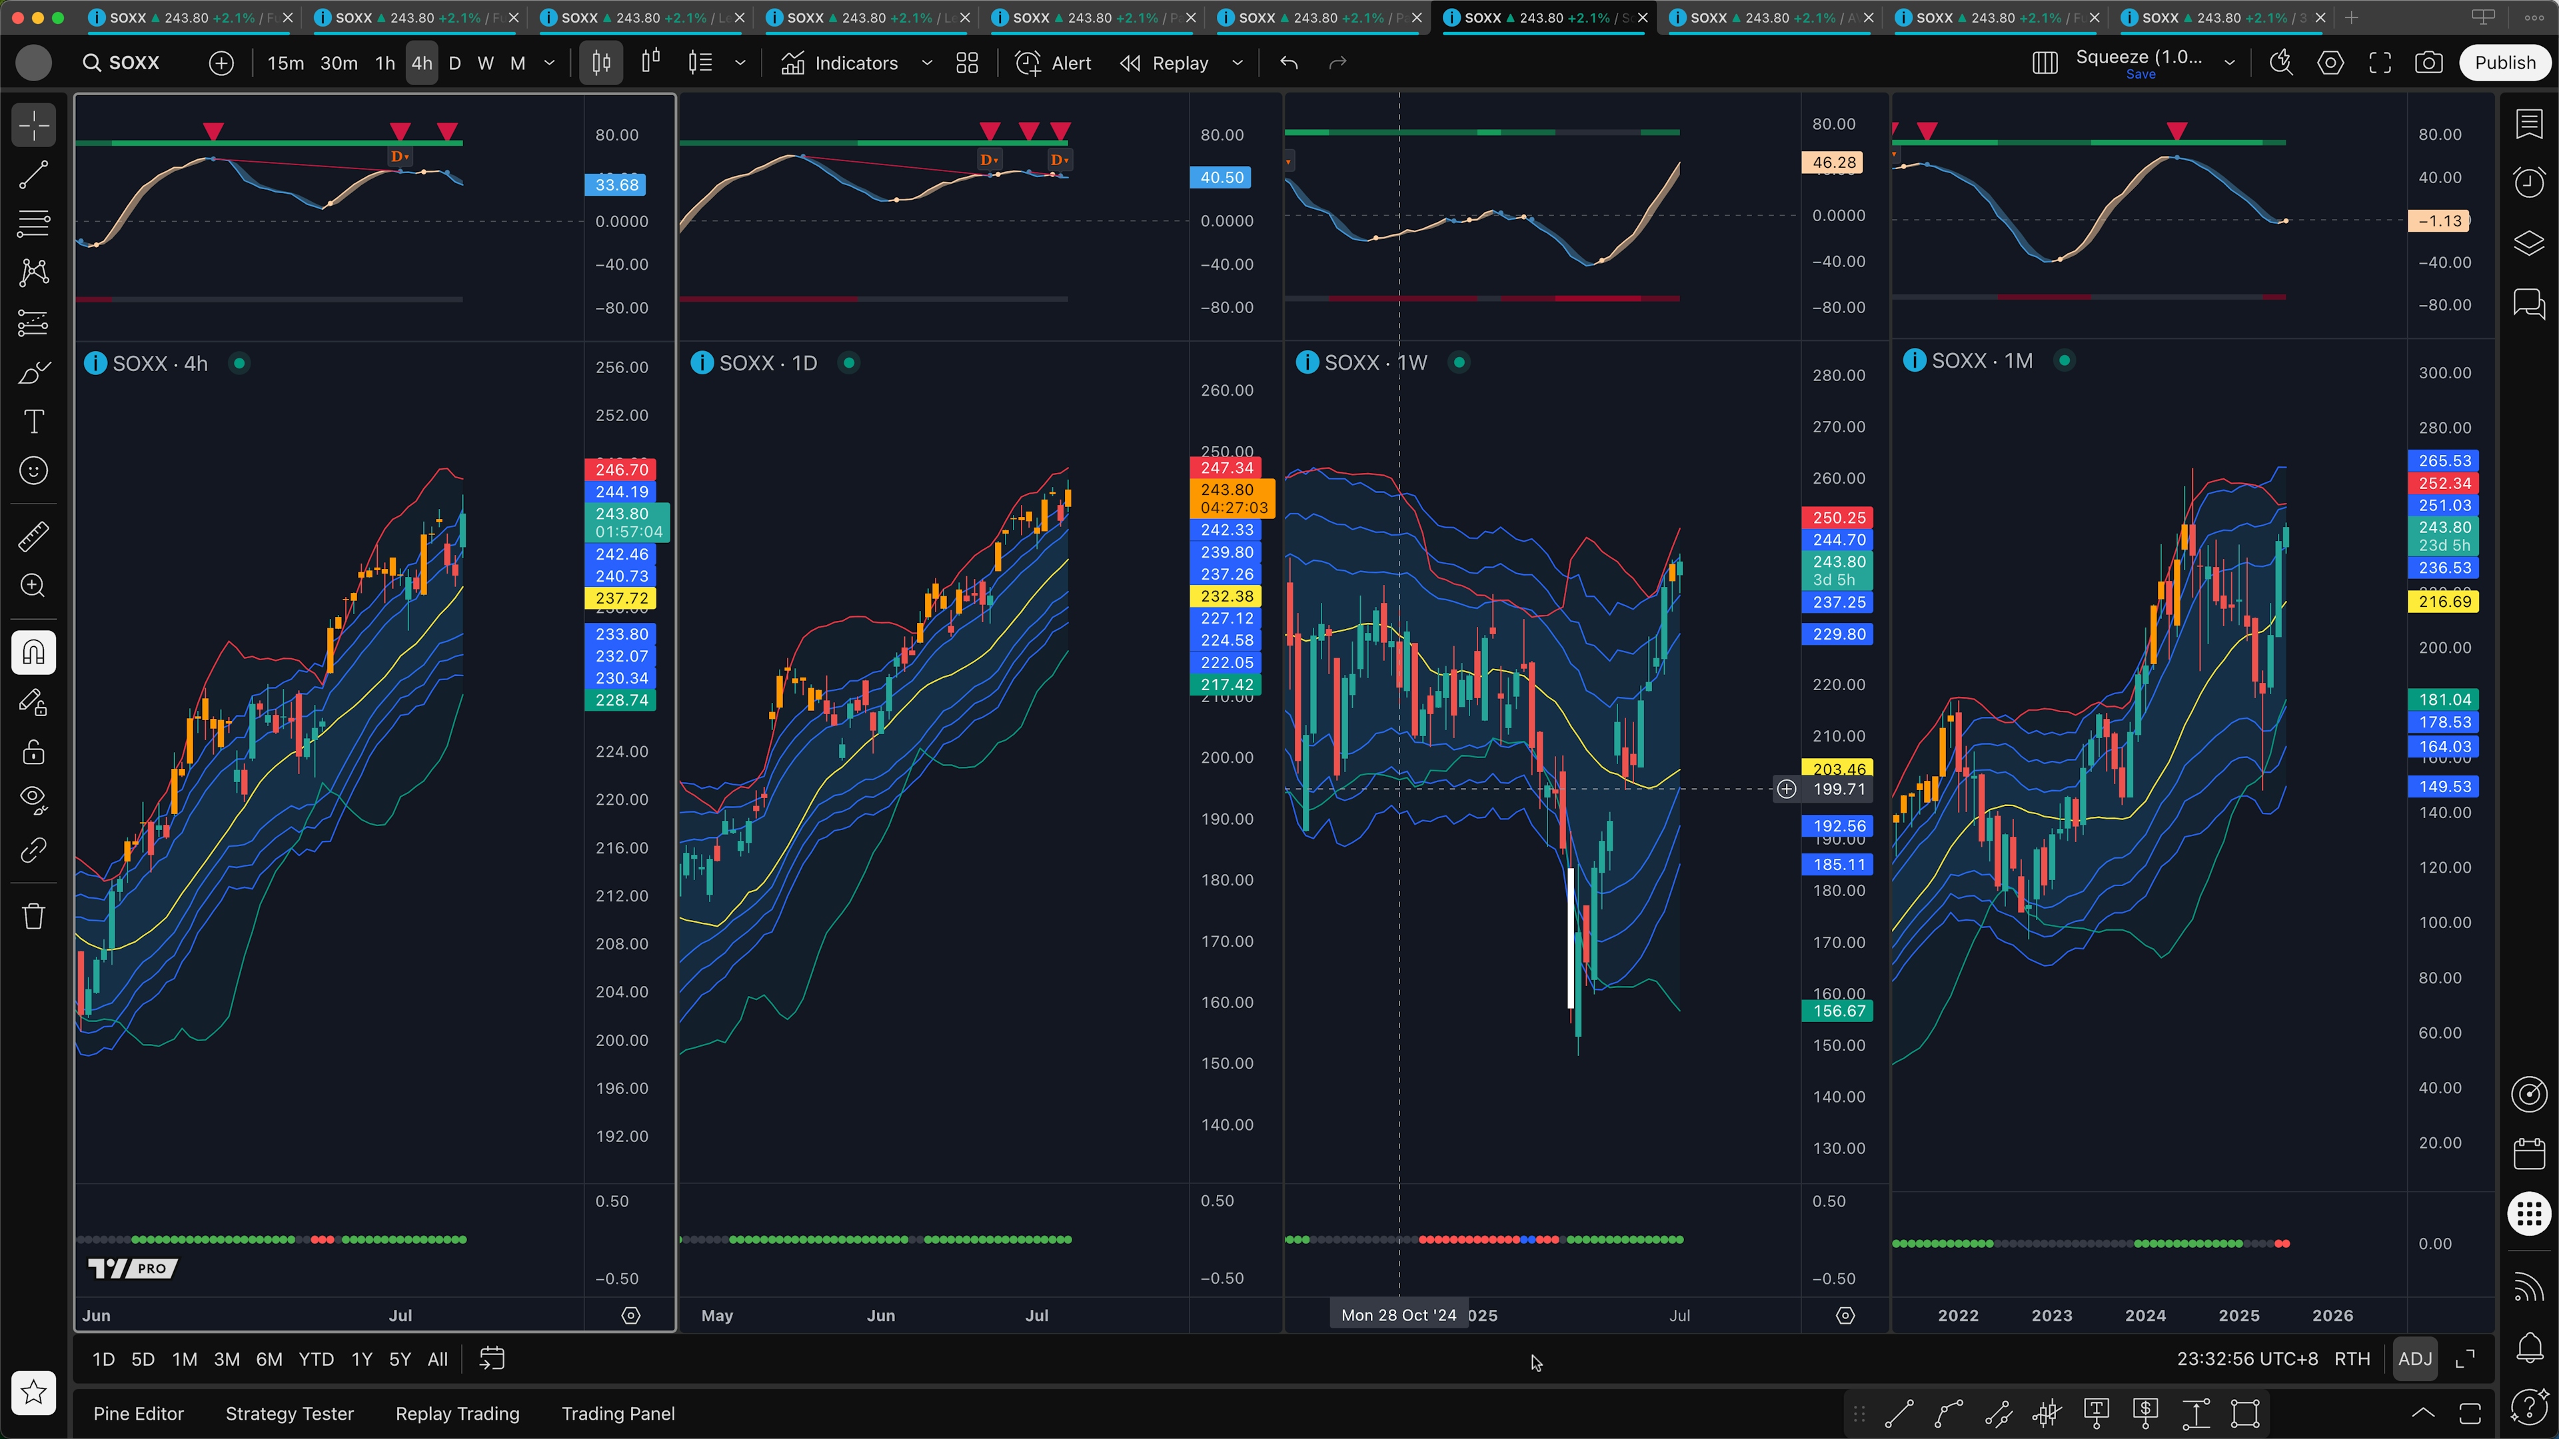Expand the favorite indicators dropdown arrow
2559x1439 pixels.
[927, 63]
